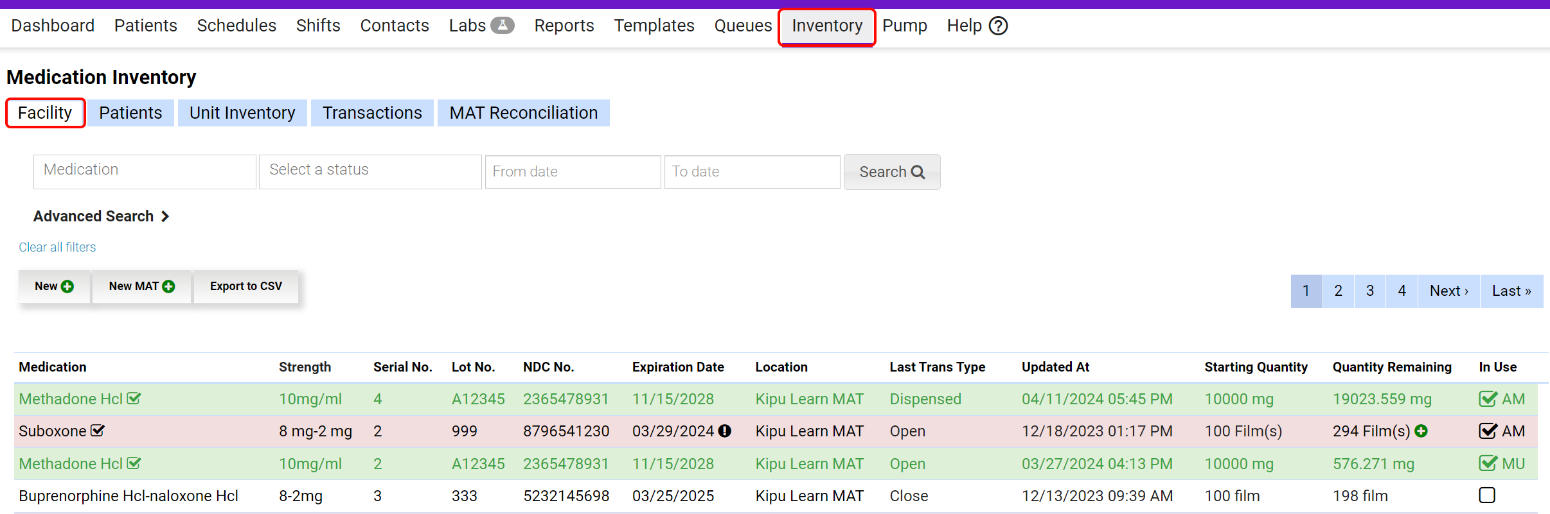1550x514 pixels.
Task: Click green plus beside 294 Film(s)
Action: (1421, 431)
